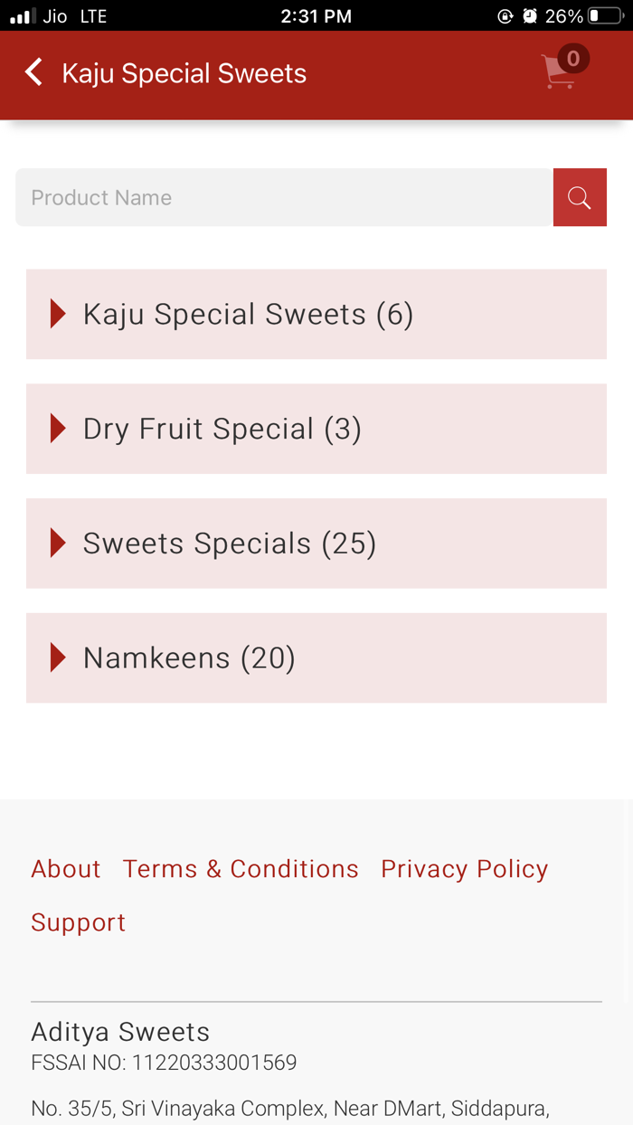This screenshot has width=633, height=1125.
Task: Tap the Aditya Sweets name in footer
Action: [119, 1031]
